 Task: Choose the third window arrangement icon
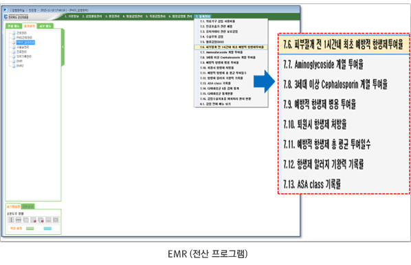point(26,220)
